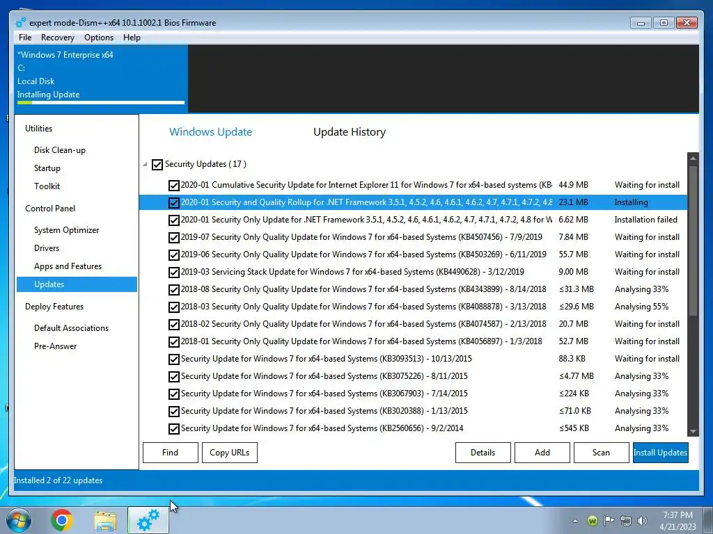This screenshot has height=534, width=713.
Task: Uncheck the KB2560656 update checkbox
Action: [173, 428]
